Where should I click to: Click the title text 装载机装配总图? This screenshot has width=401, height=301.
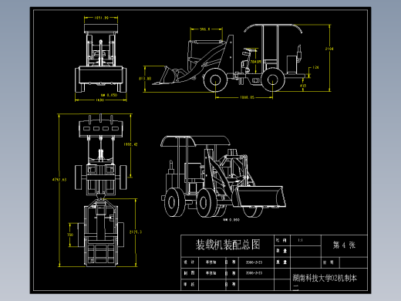click(x=227, y=245)
